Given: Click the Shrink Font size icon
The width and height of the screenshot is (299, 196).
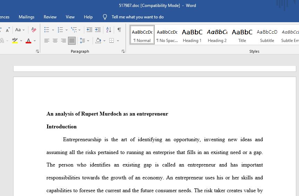Looking at the screenshot, I should point(8,30).
